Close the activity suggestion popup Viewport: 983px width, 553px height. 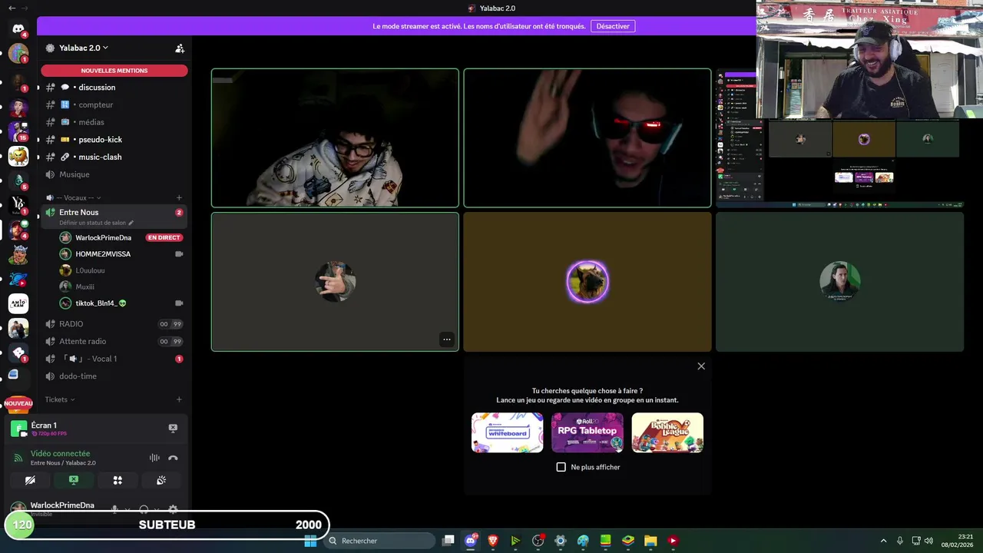(x=701, y=366)
